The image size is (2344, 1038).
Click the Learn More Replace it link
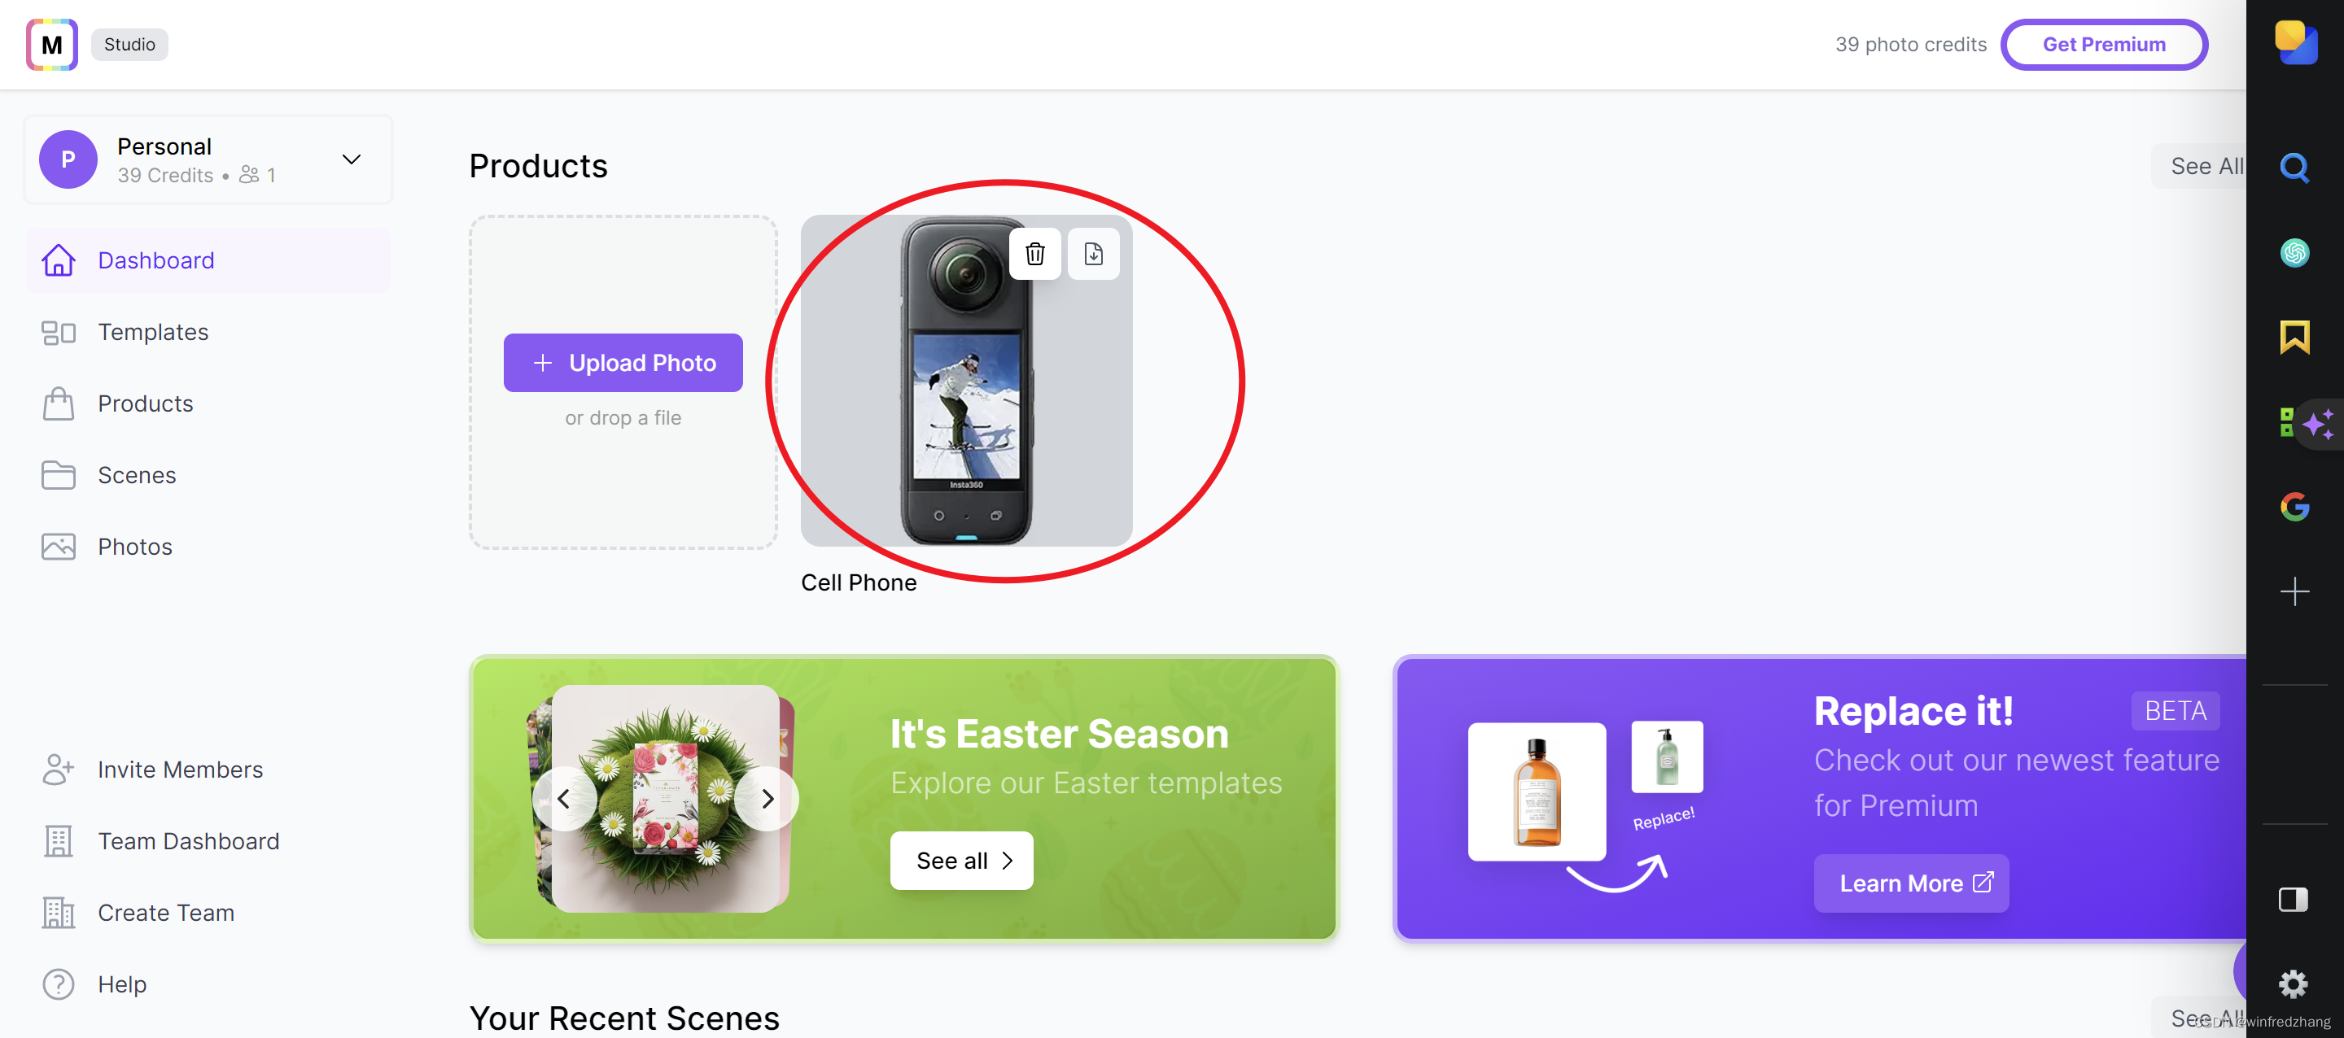coord(1915,881)
